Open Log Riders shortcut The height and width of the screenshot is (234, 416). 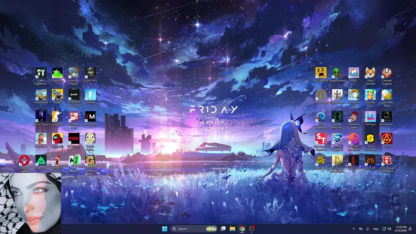click(x=41, y=140)
